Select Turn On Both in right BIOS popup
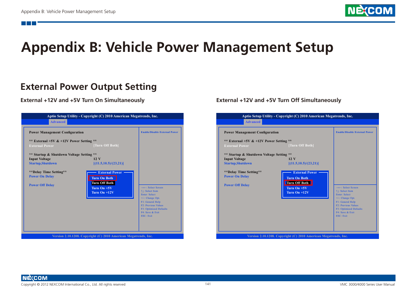 (297, 178)
